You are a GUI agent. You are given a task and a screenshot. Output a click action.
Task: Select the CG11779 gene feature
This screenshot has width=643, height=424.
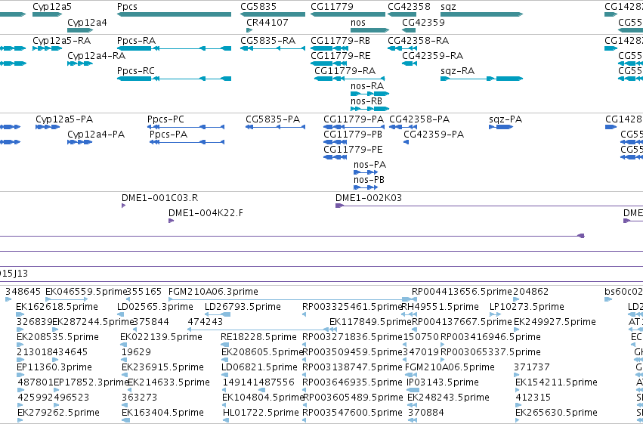(x=348, y=14)
